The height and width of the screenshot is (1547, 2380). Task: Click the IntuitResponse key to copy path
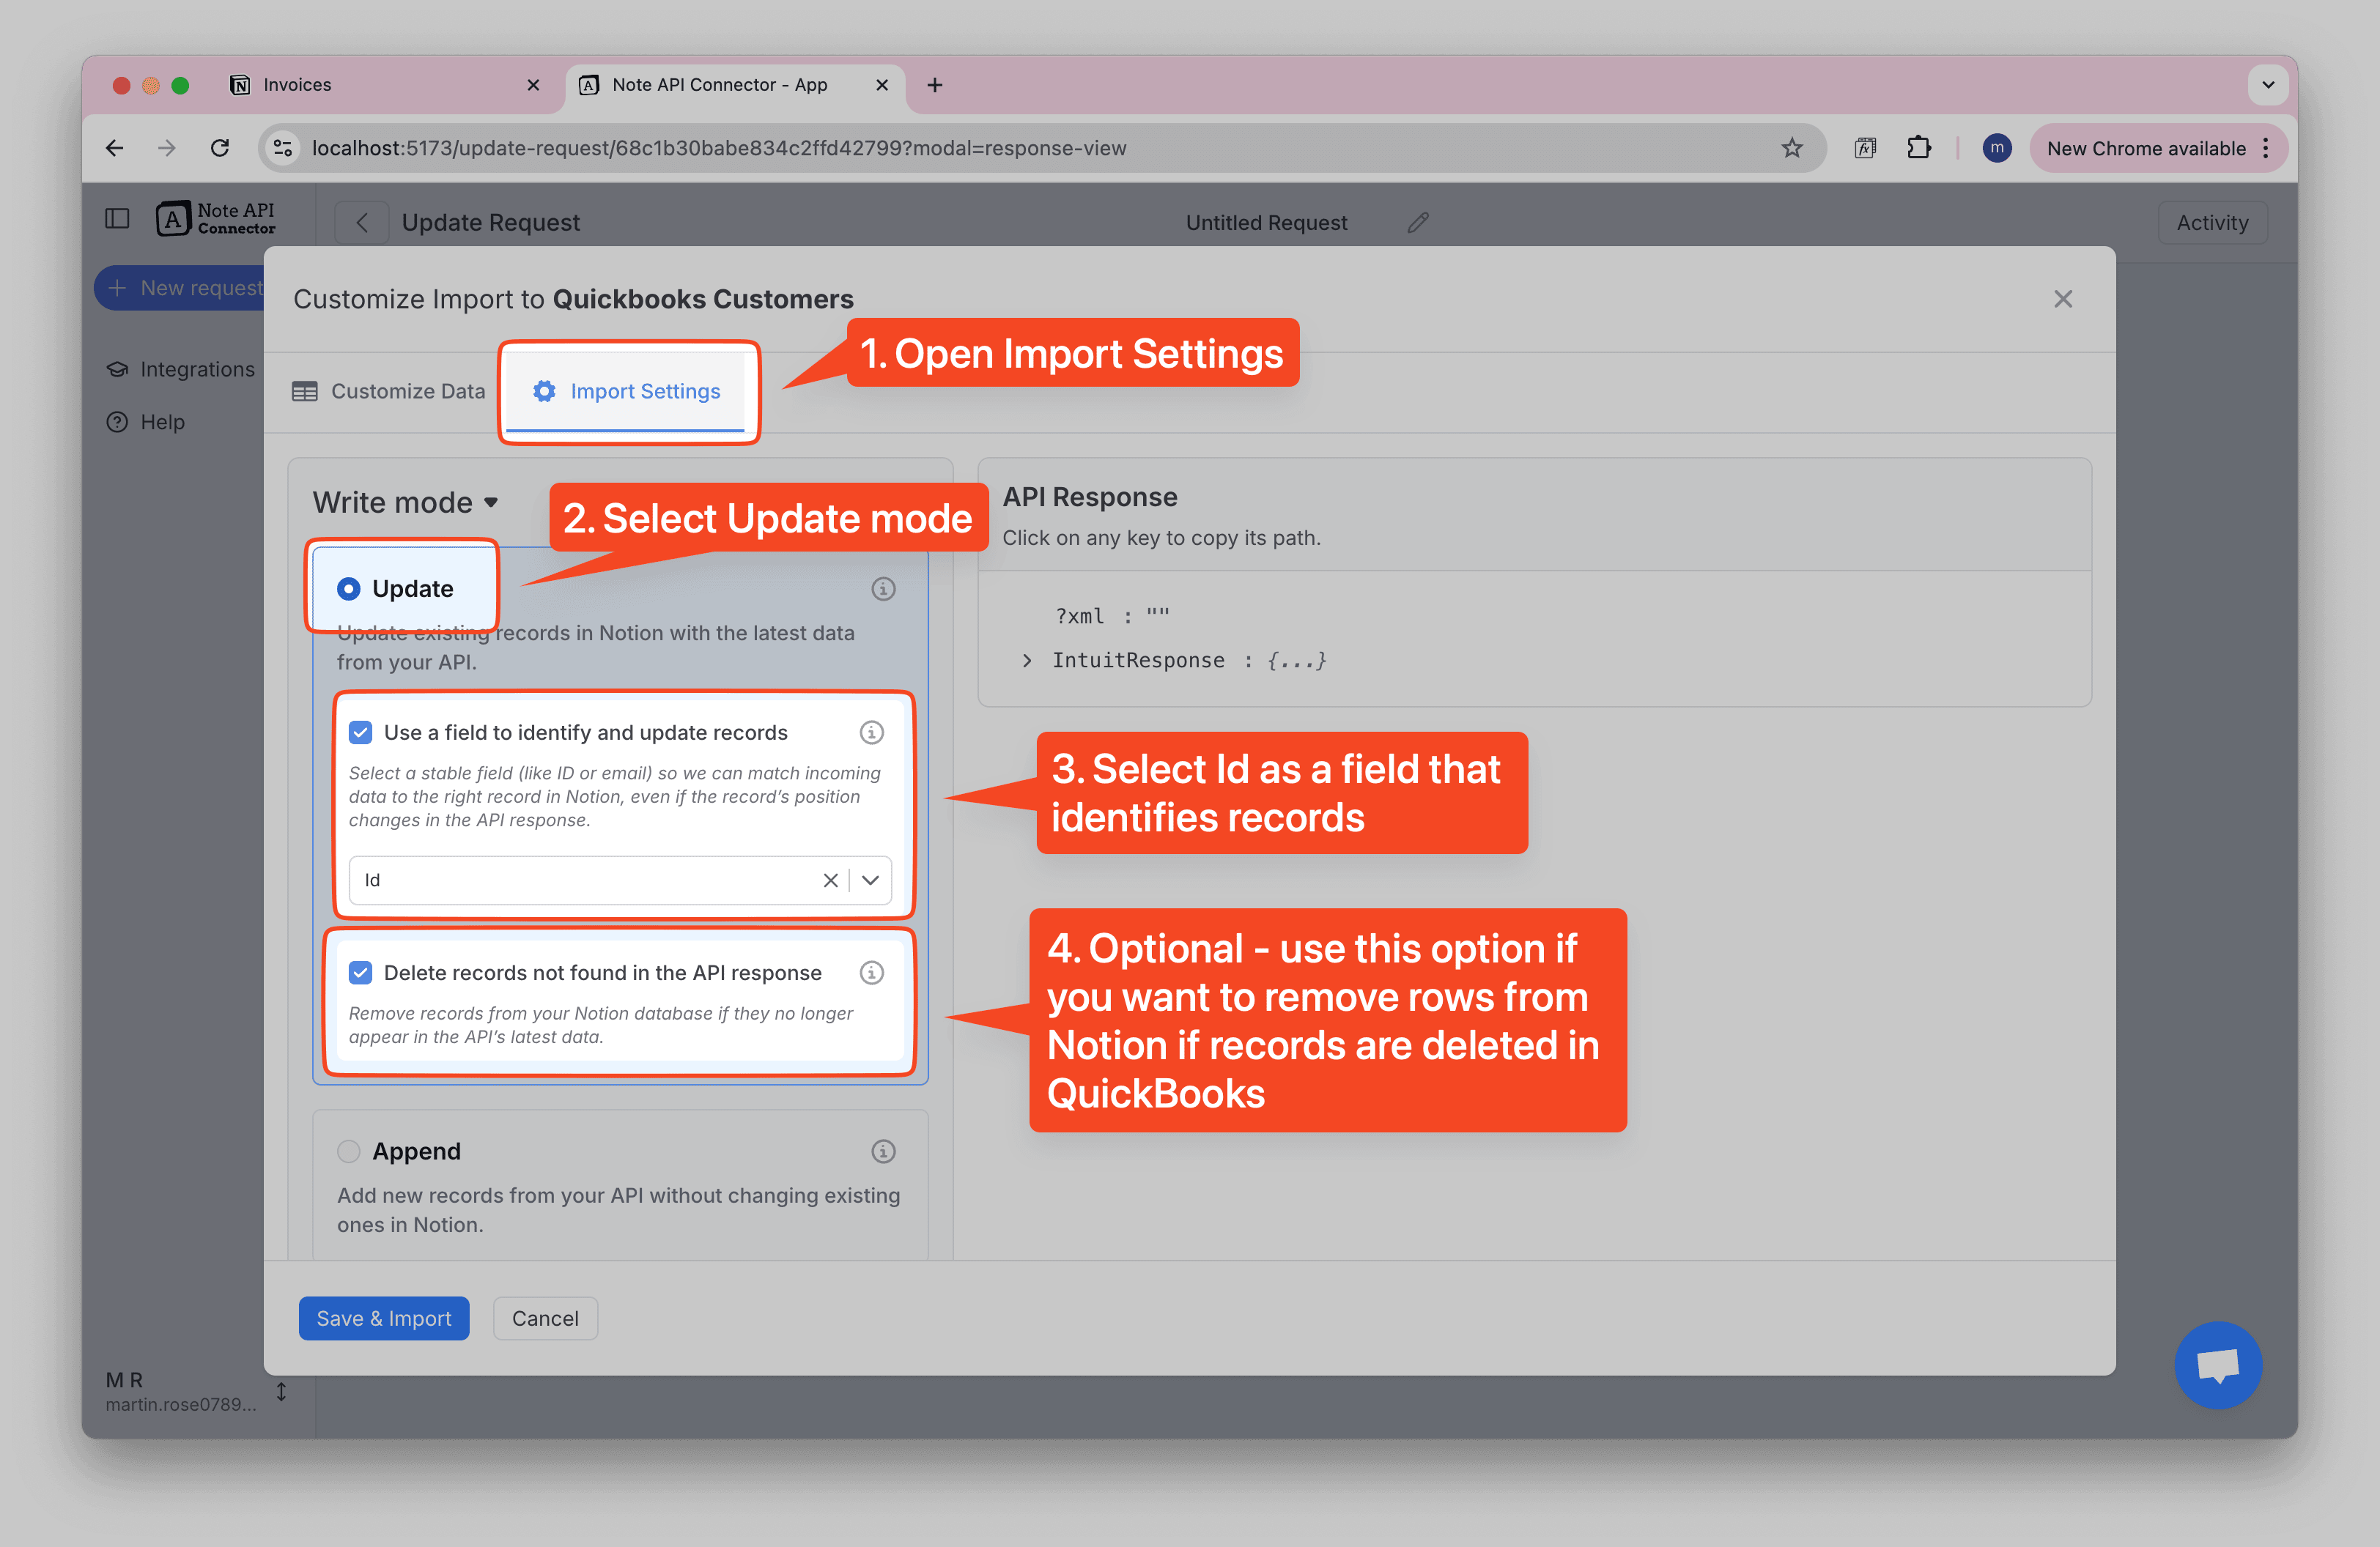point(1137,661)
